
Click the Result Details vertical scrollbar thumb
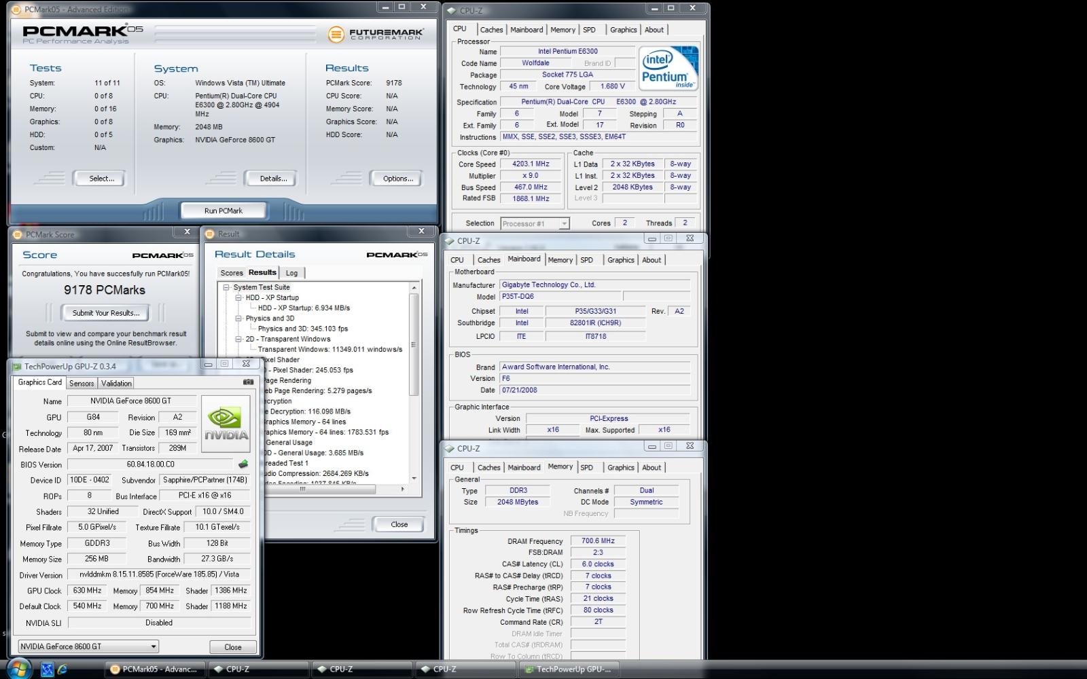click(413, 344)
